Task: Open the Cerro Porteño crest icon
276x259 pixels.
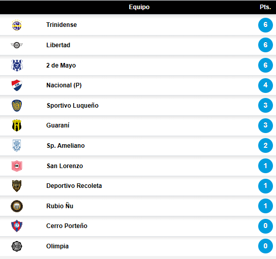Action: pos(17,226)
